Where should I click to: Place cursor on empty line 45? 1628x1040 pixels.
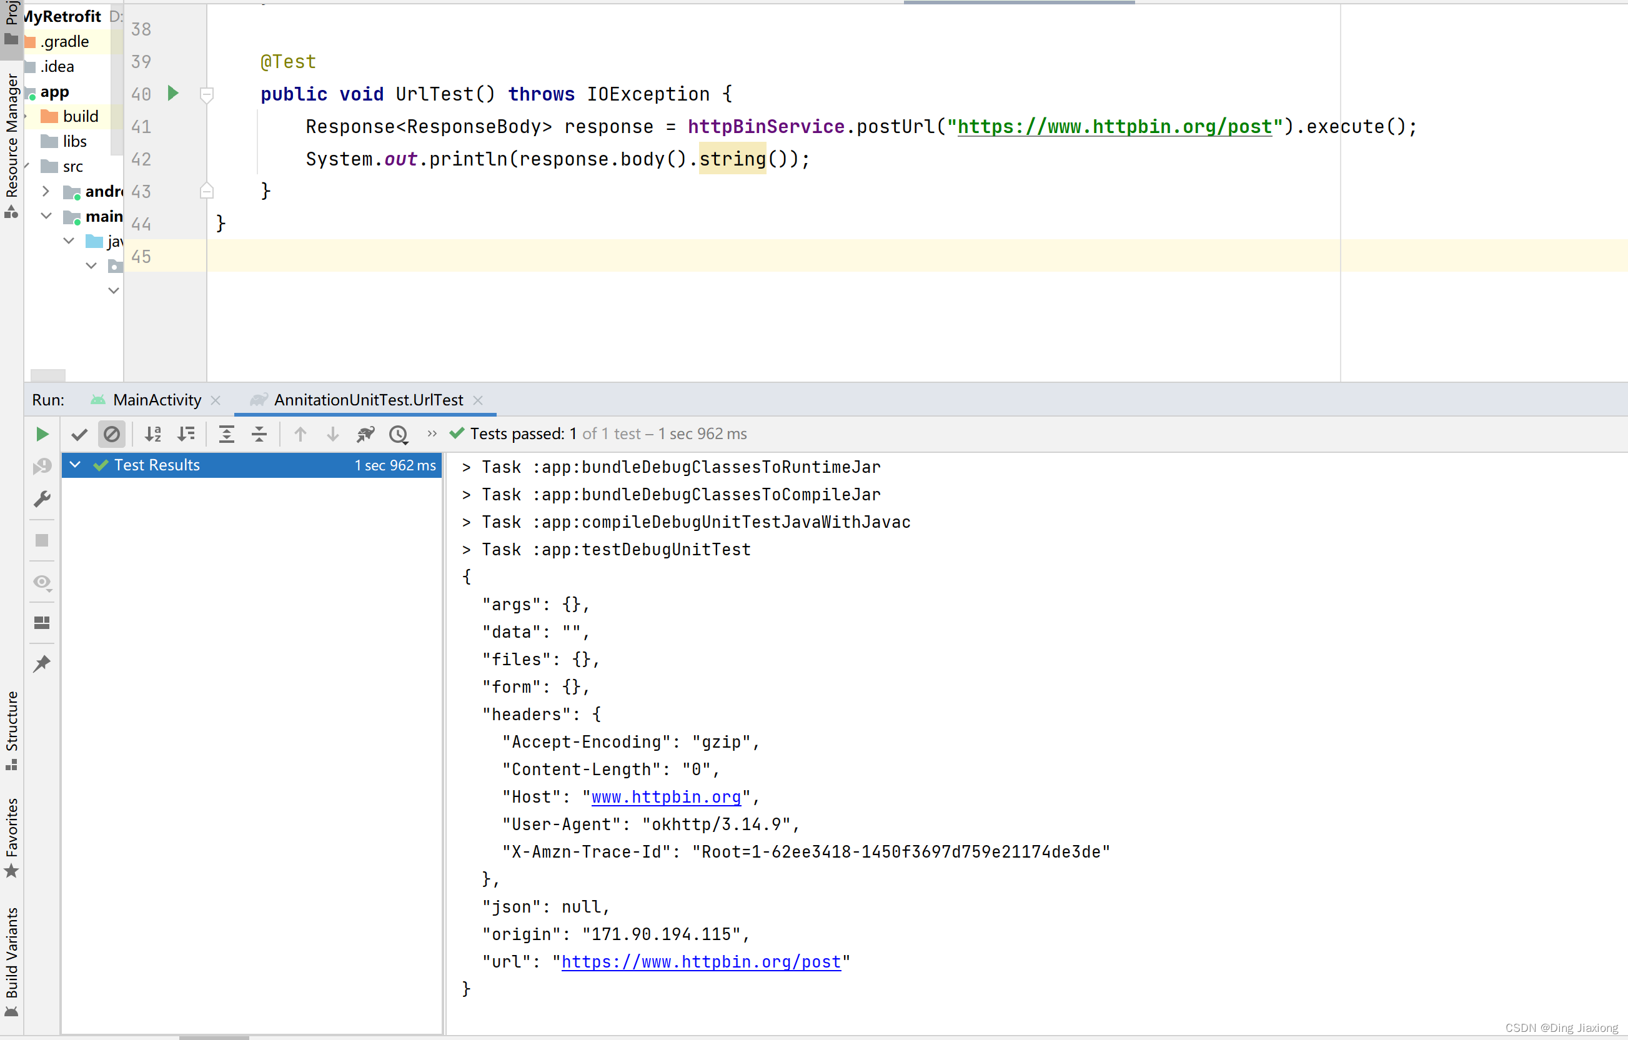(x=916, y=255)
